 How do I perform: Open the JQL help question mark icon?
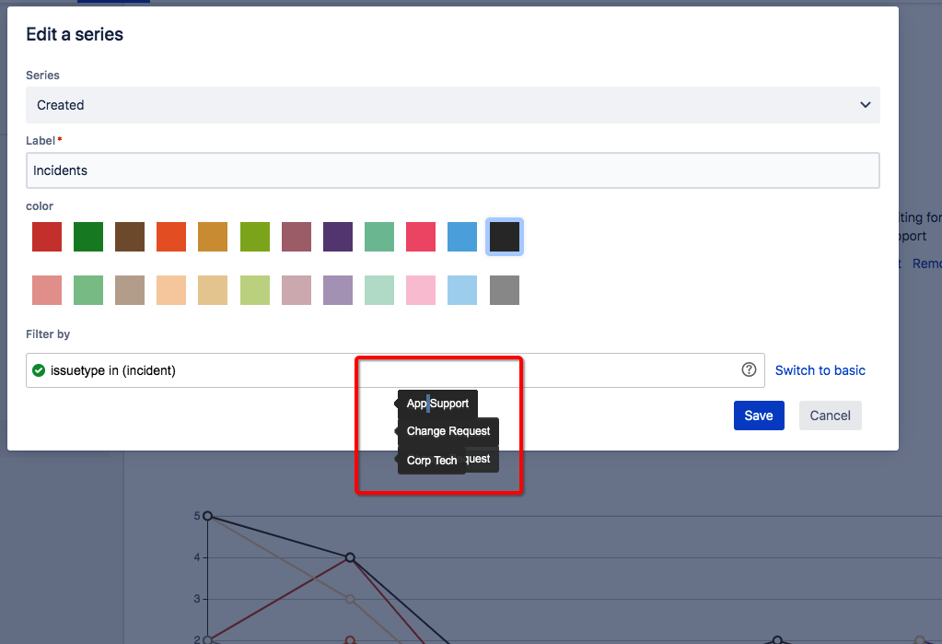(749, 369)
